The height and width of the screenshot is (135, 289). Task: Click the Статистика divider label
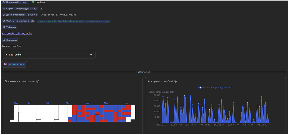pos(144,72)
